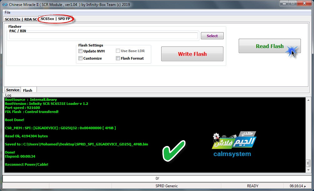Open the Service bottom tab
The height and width of the screenshot is (191, 314).
coord(12,90)
